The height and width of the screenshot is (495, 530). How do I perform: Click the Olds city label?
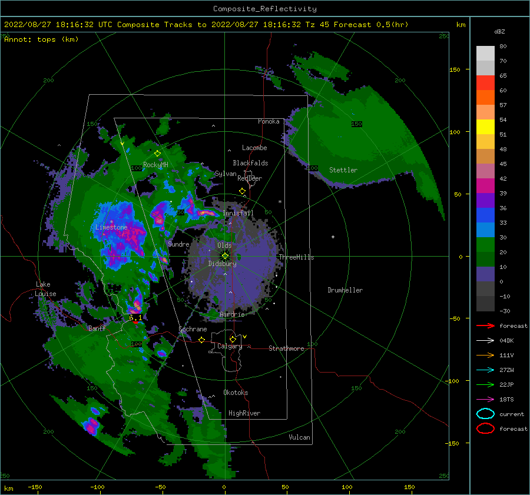(224, 245)
